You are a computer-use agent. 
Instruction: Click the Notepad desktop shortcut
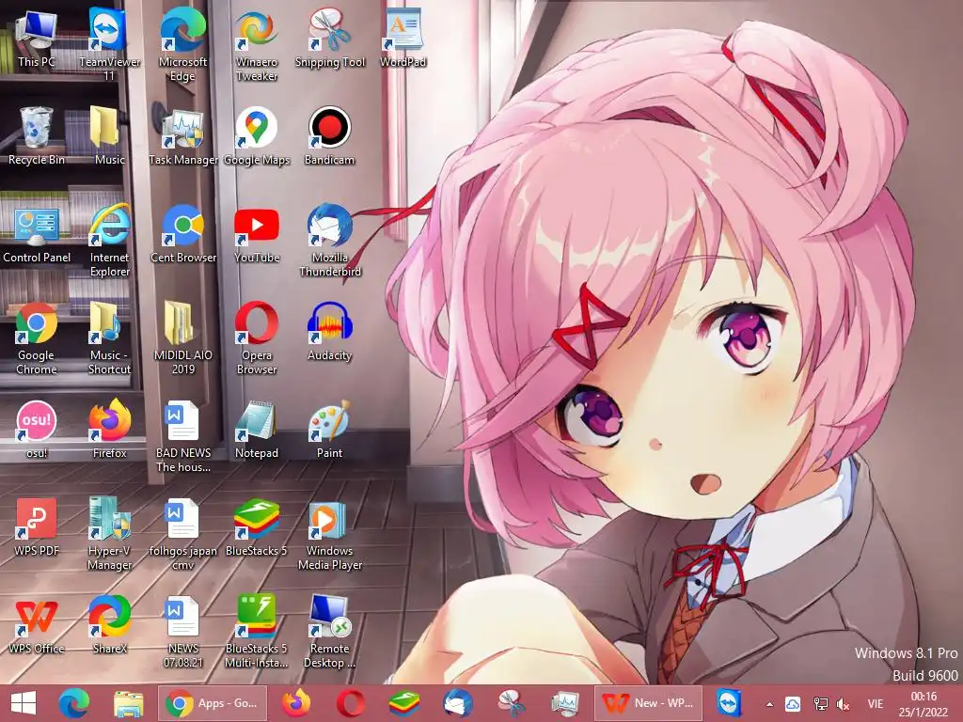pyautogui.click(x=256, y=429)
